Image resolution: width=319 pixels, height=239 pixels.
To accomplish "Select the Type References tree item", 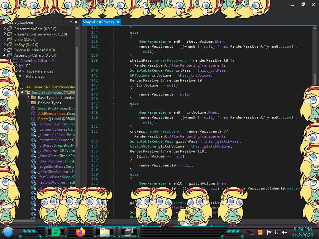I will [40, 71].
